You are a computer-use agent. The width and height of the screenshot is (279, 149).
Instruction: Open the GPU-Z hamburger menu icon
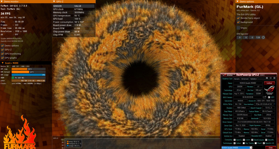tap(274, 78)
